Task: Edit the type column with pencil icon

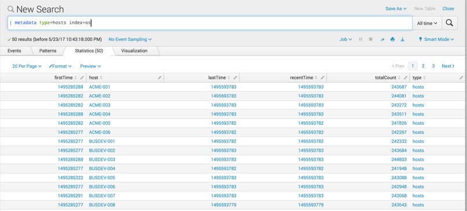Action: (x=461, y=77)
